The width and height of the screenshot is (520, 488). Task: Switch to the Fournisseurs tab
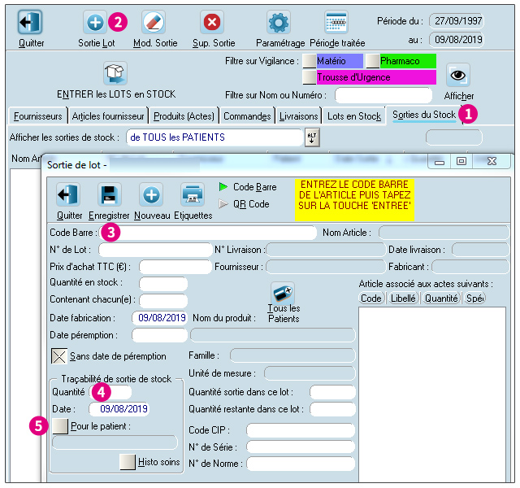tap(38, 116)
